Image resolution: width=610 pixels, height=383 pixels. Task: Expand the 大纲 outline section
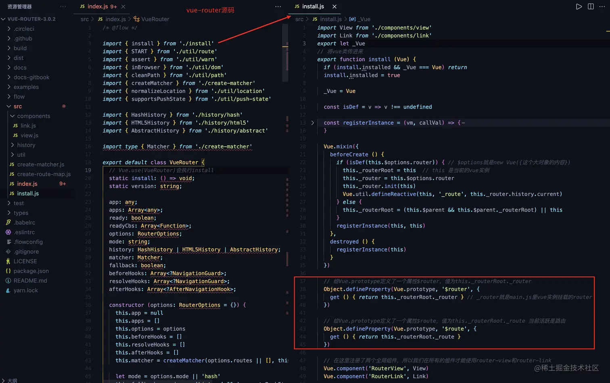[x=3, y=380]
